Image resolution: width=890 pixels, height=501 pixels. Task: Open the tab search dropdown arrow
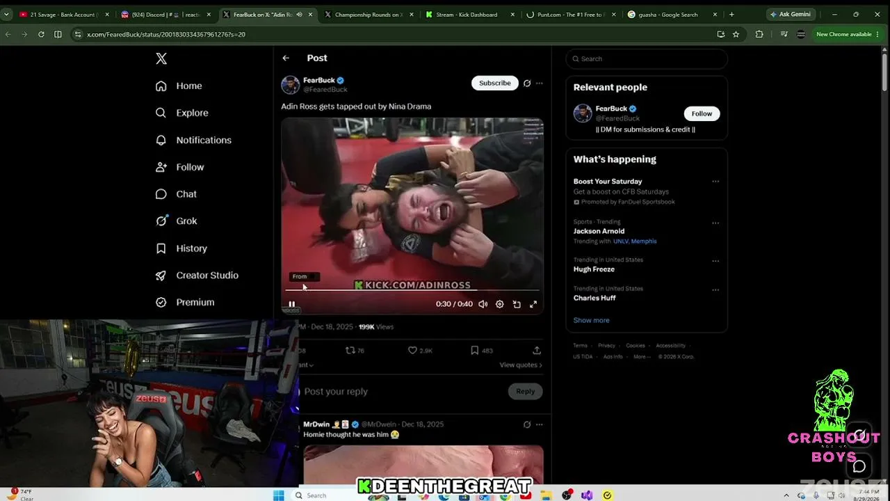point(7,14)
